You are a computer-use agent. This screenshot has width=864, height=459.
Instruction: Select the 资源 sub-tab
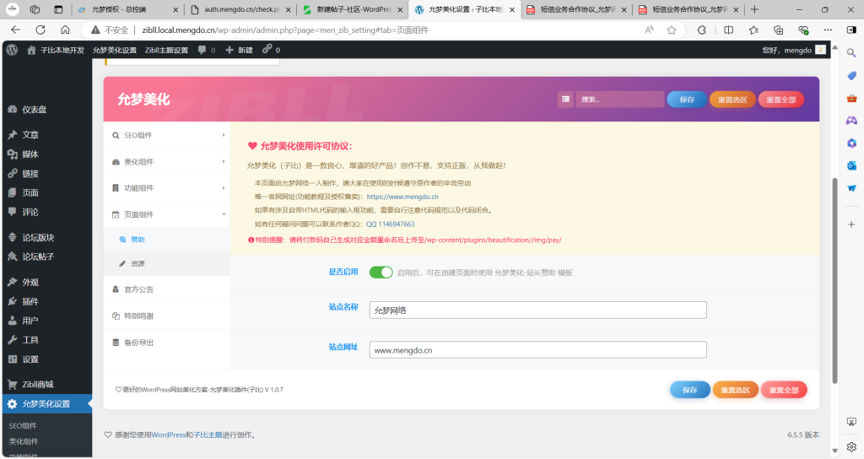[x=137, y=263]
